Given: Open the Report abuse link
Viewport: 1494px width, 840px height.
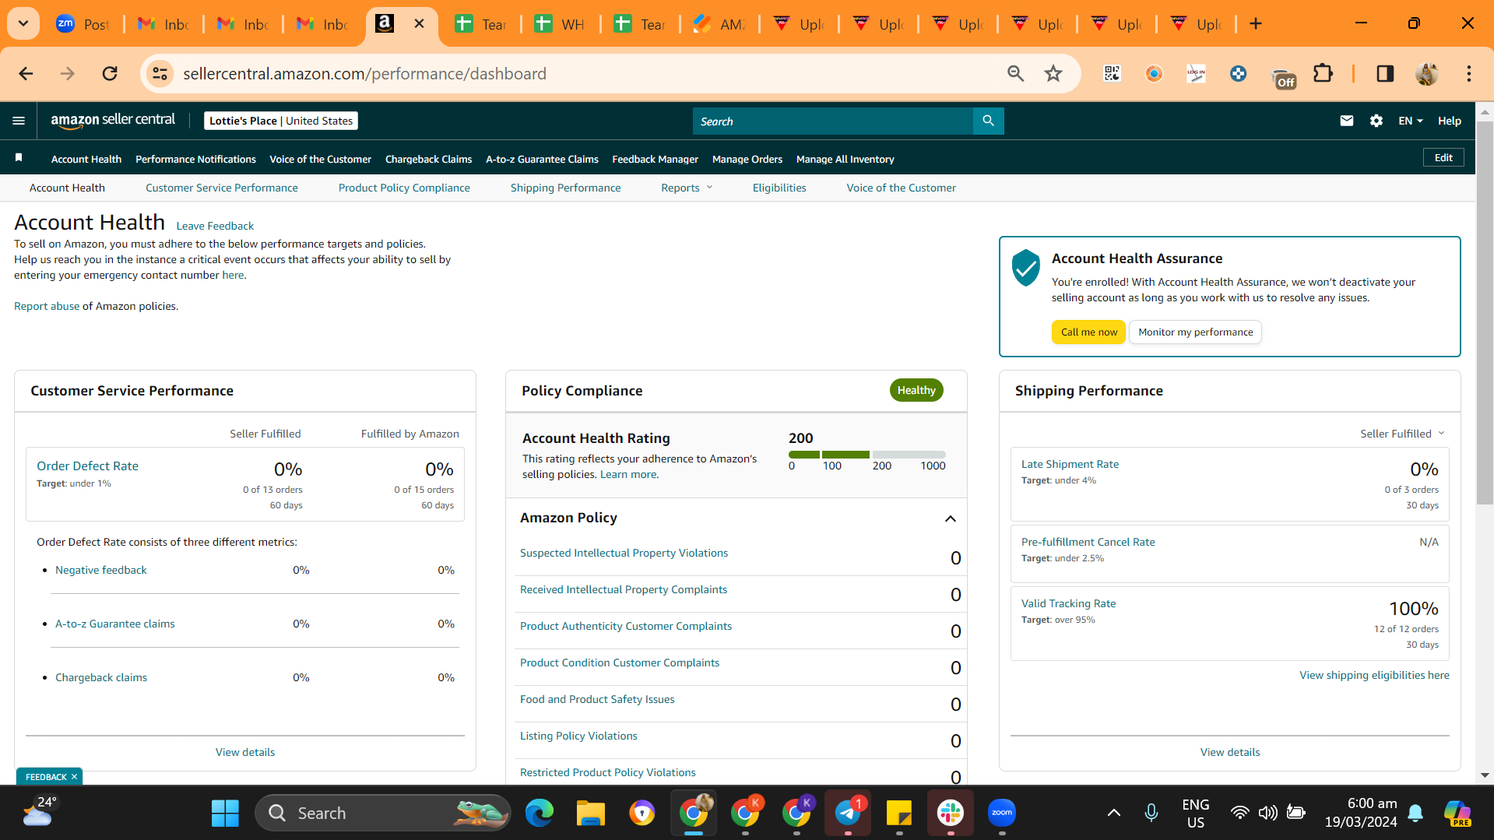Looking at the screenshot, I should [47, 306].
